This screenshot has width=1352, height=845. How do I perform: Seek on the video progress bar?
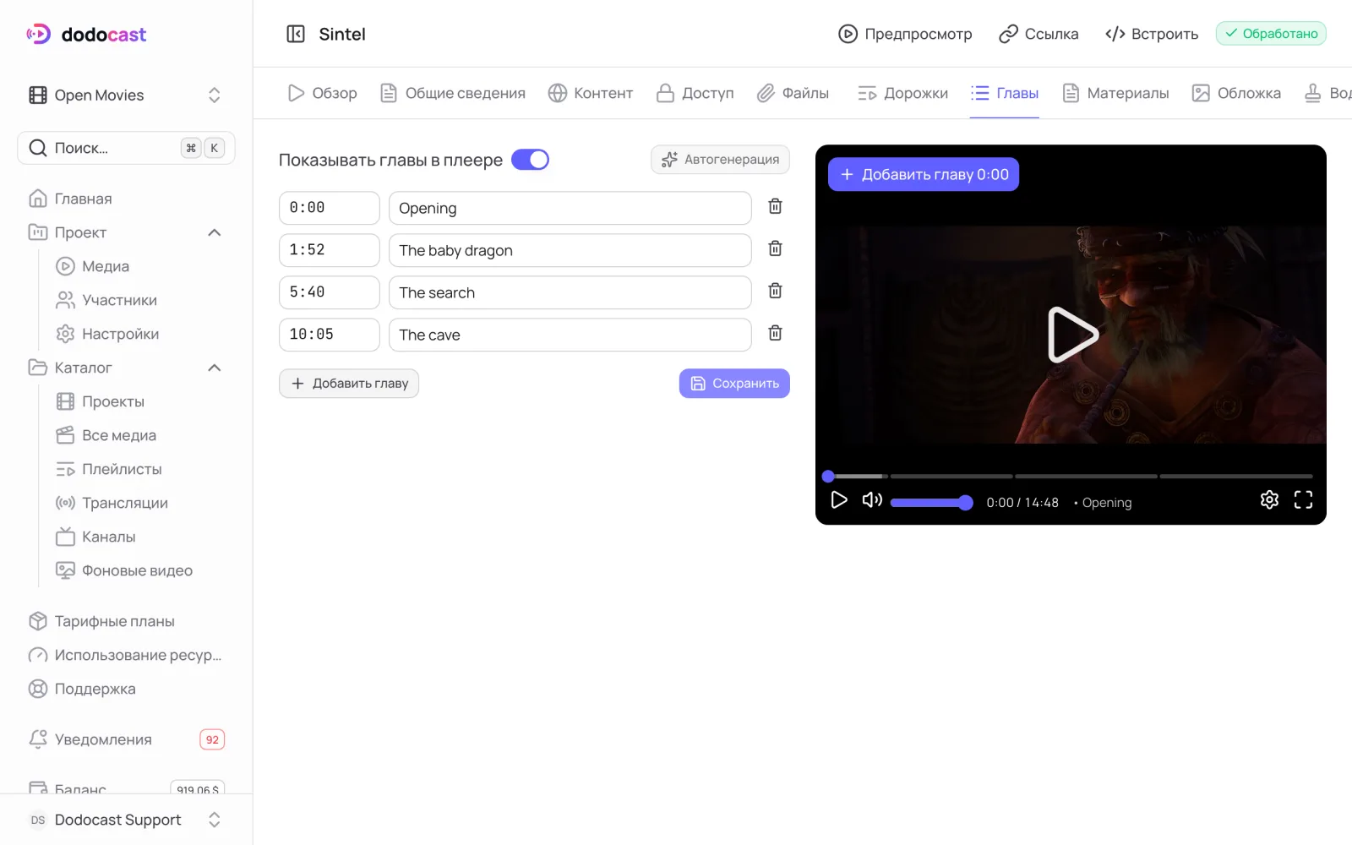(1069, 476)
